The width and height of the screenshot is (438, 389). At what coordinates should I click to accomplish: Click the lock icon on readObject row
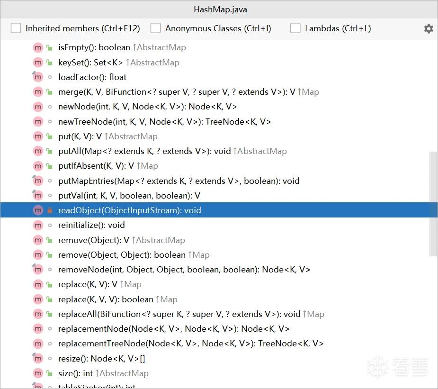pos(50,210)
